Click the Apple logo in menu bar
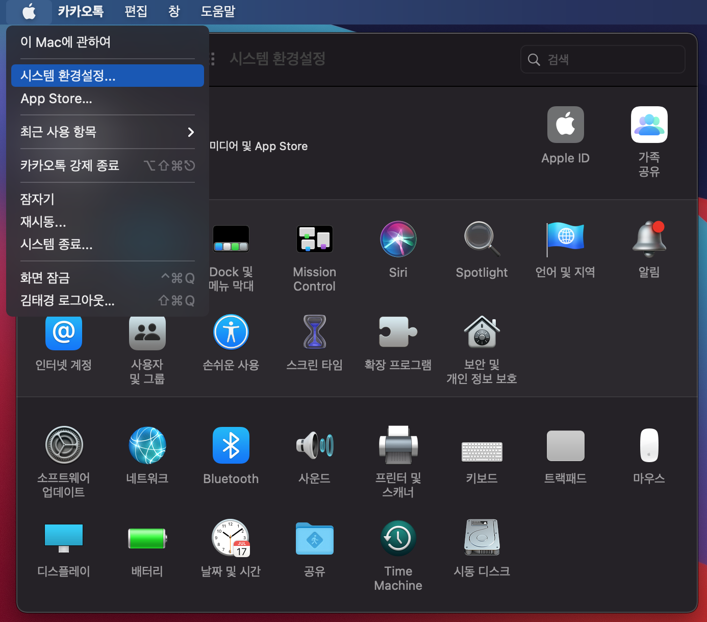 click(x=29, y=11)
